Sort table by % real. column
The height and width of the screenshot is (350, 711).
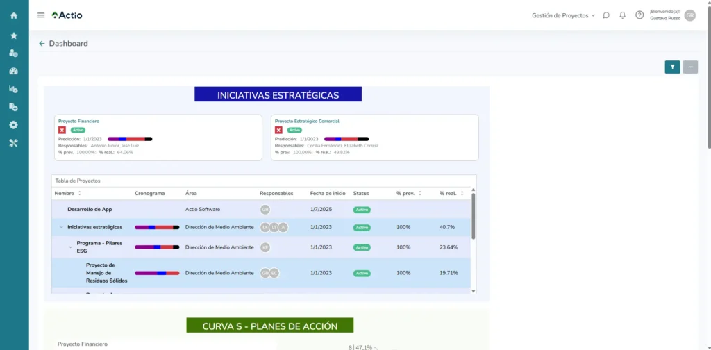click(461, 193)
